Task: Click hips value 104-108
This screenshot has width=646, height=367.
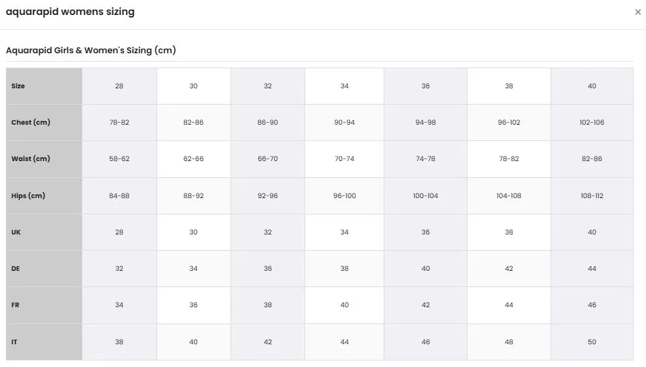Action: (509, 196)
